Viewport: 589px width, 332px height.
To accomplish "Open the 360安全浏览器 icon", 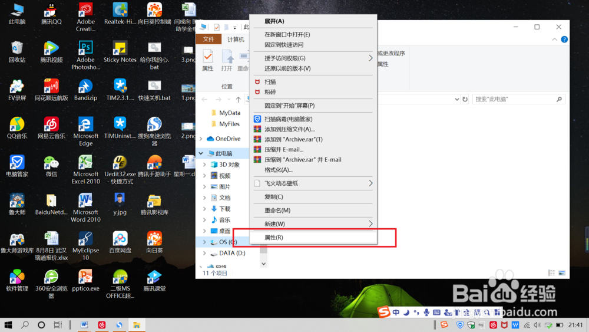I will pyautogui.click(x=51, y=285).
